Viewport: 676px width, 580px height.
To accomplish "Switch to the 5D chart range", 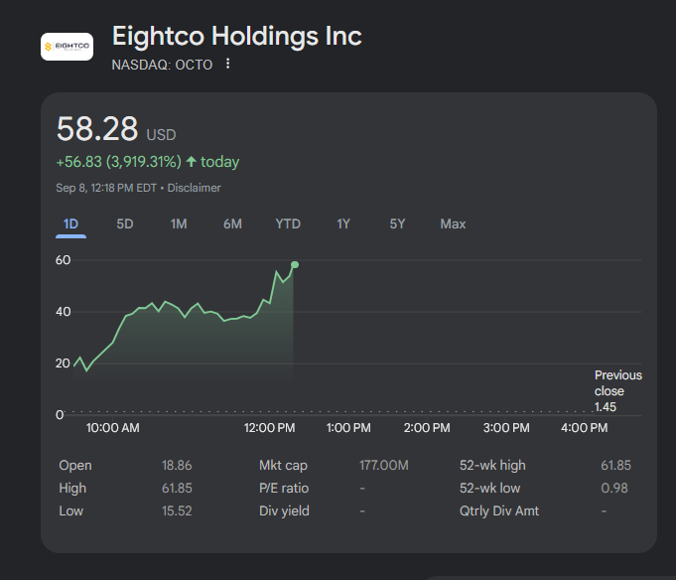I will click(x=125, y=223).
